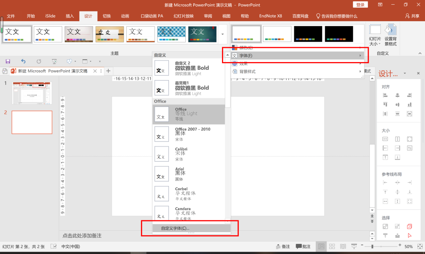This screenshot has width=425, height=254.
Task: Select slide 1 thumbnail
Action: 32,93
